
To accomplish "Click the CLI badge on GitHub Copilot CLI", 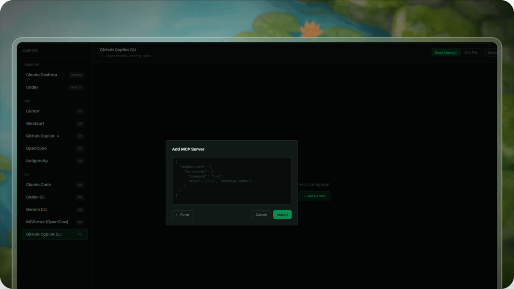I will point(80,234).
